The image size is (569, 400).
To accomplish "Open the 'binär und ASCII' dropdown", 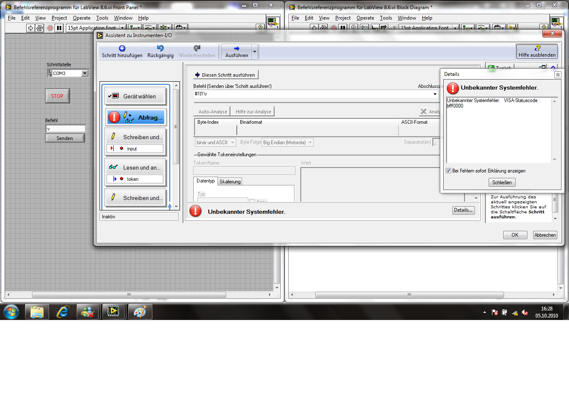I will (x=215, y=142).
